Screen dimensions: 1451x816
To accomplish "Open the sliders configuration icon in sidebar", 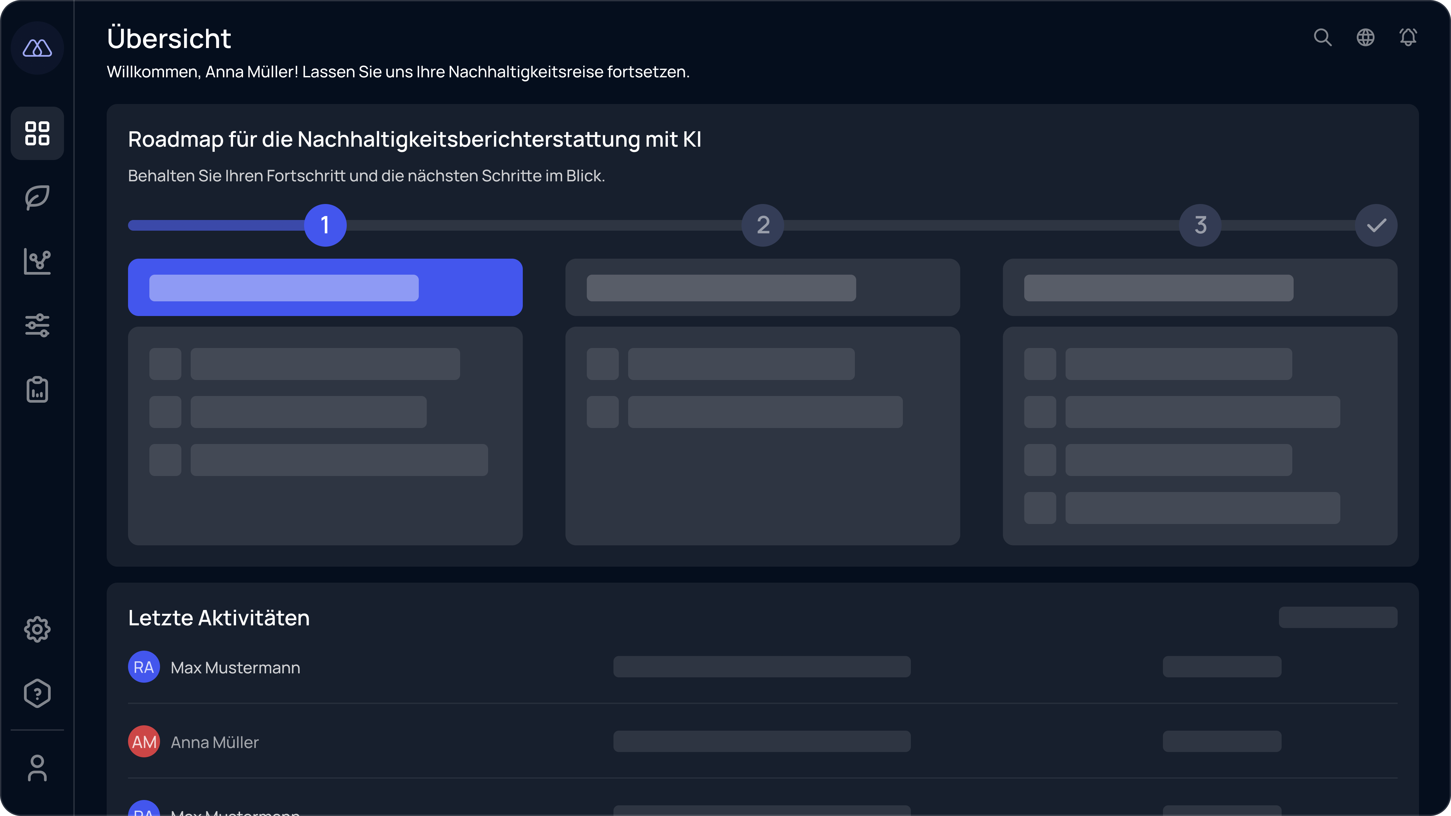I will point(37,325).
